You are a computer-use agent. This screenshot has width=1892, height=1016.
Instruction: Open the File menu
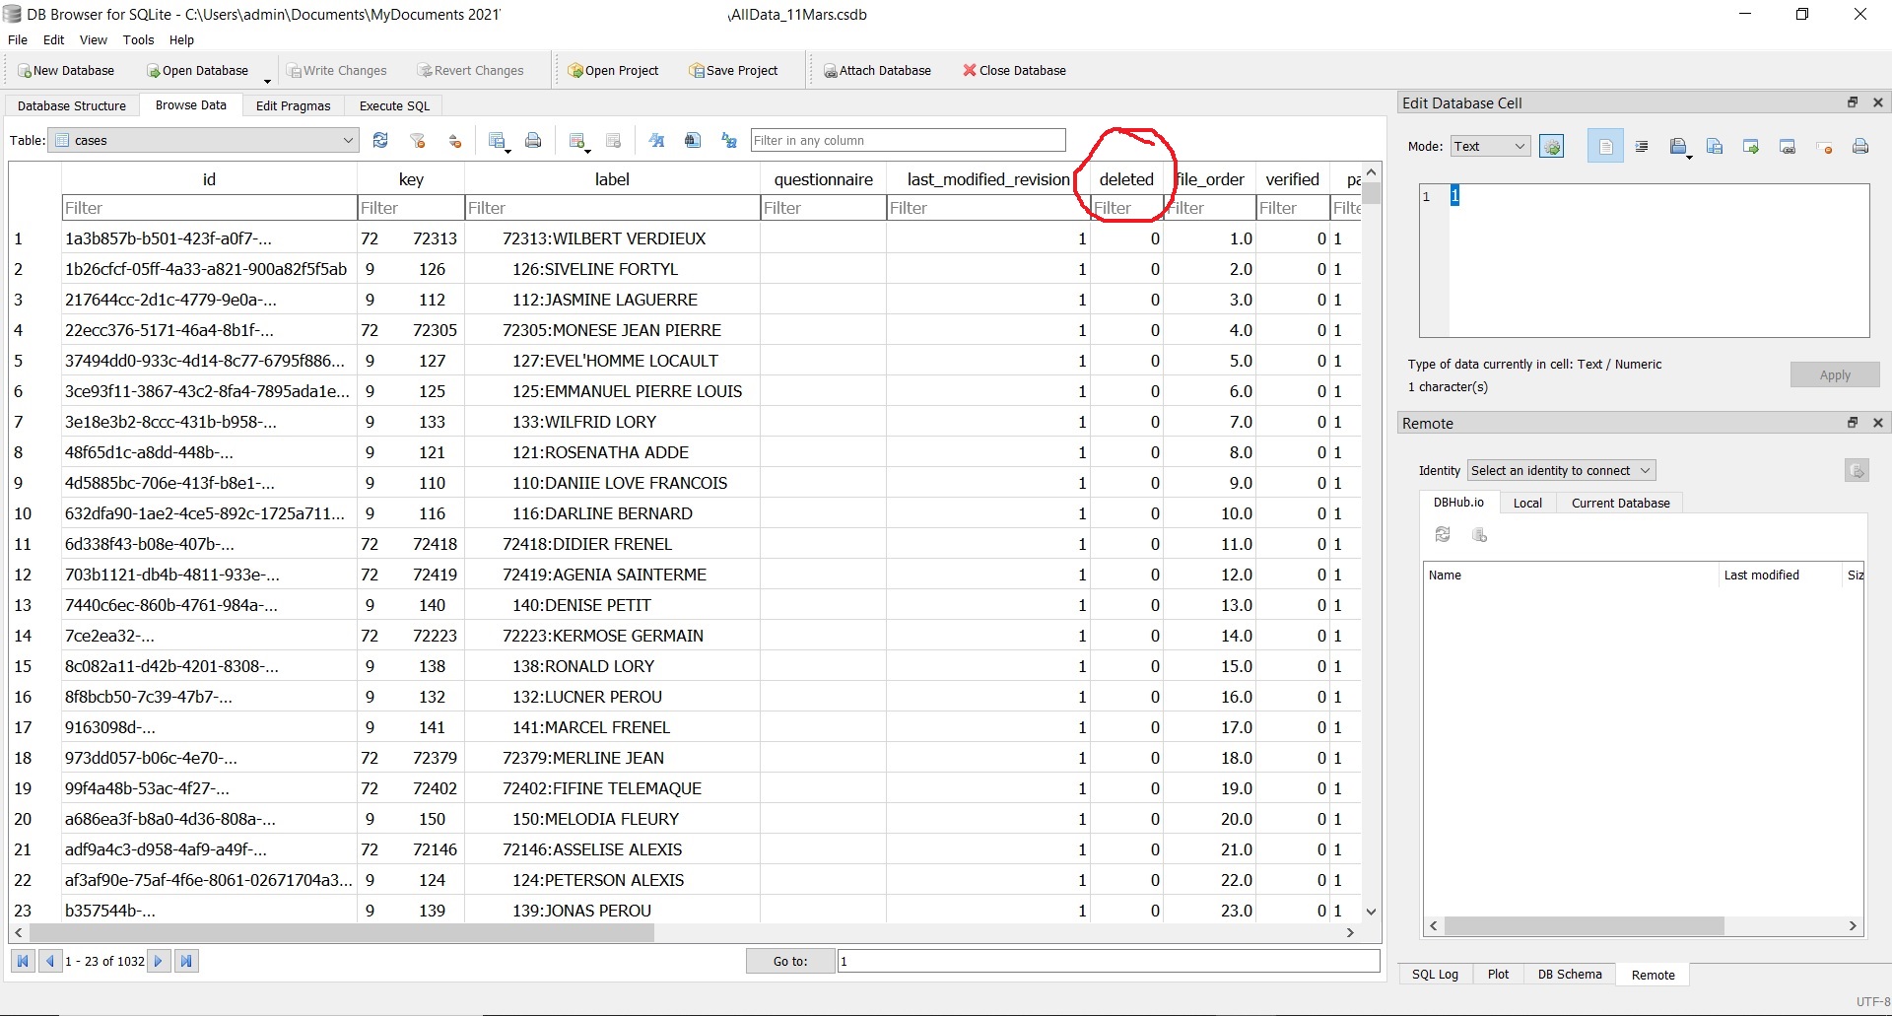tap(18, 40)
